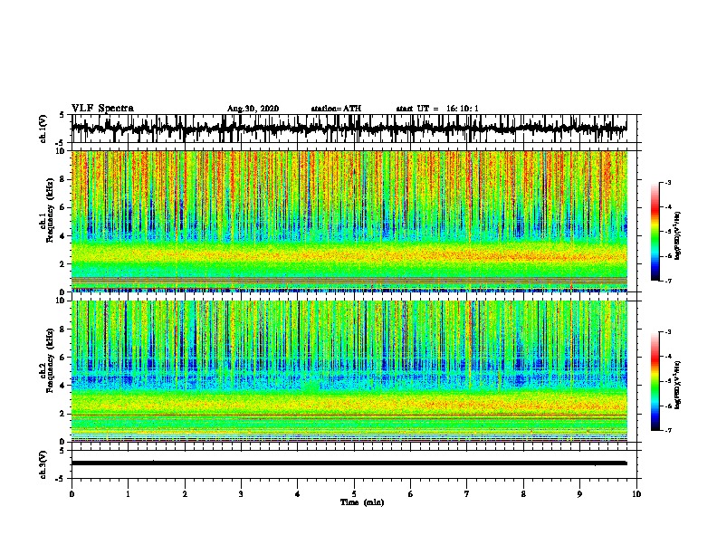Select the "ch.3(V)" axis label
The height and width of the screenshot is (554, 717).
[x=43, y=465]
